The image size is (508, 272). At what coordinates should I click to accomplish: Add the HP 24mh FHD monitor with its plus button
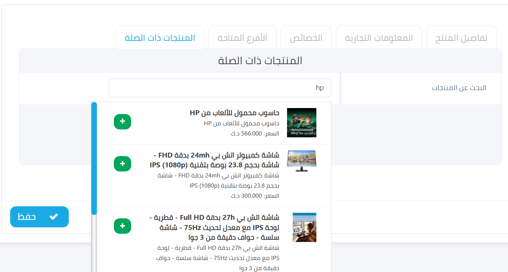pos(122,164)
